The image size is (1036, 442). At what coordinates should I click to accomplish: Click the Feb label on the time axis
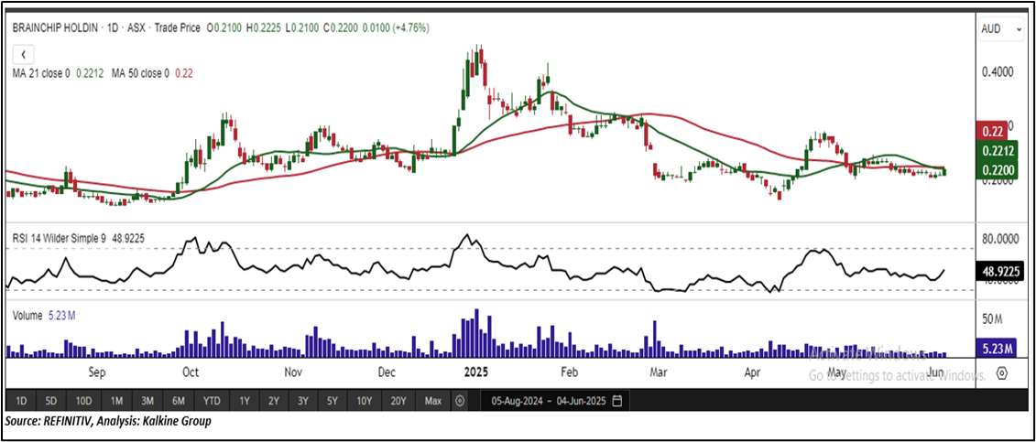[570, 372]
